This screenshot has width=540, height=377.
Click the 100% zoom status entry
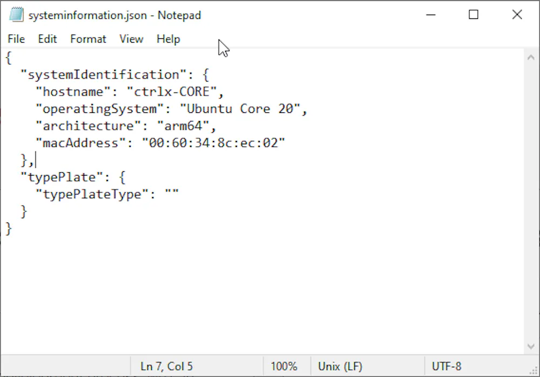(x=284, y=366)
